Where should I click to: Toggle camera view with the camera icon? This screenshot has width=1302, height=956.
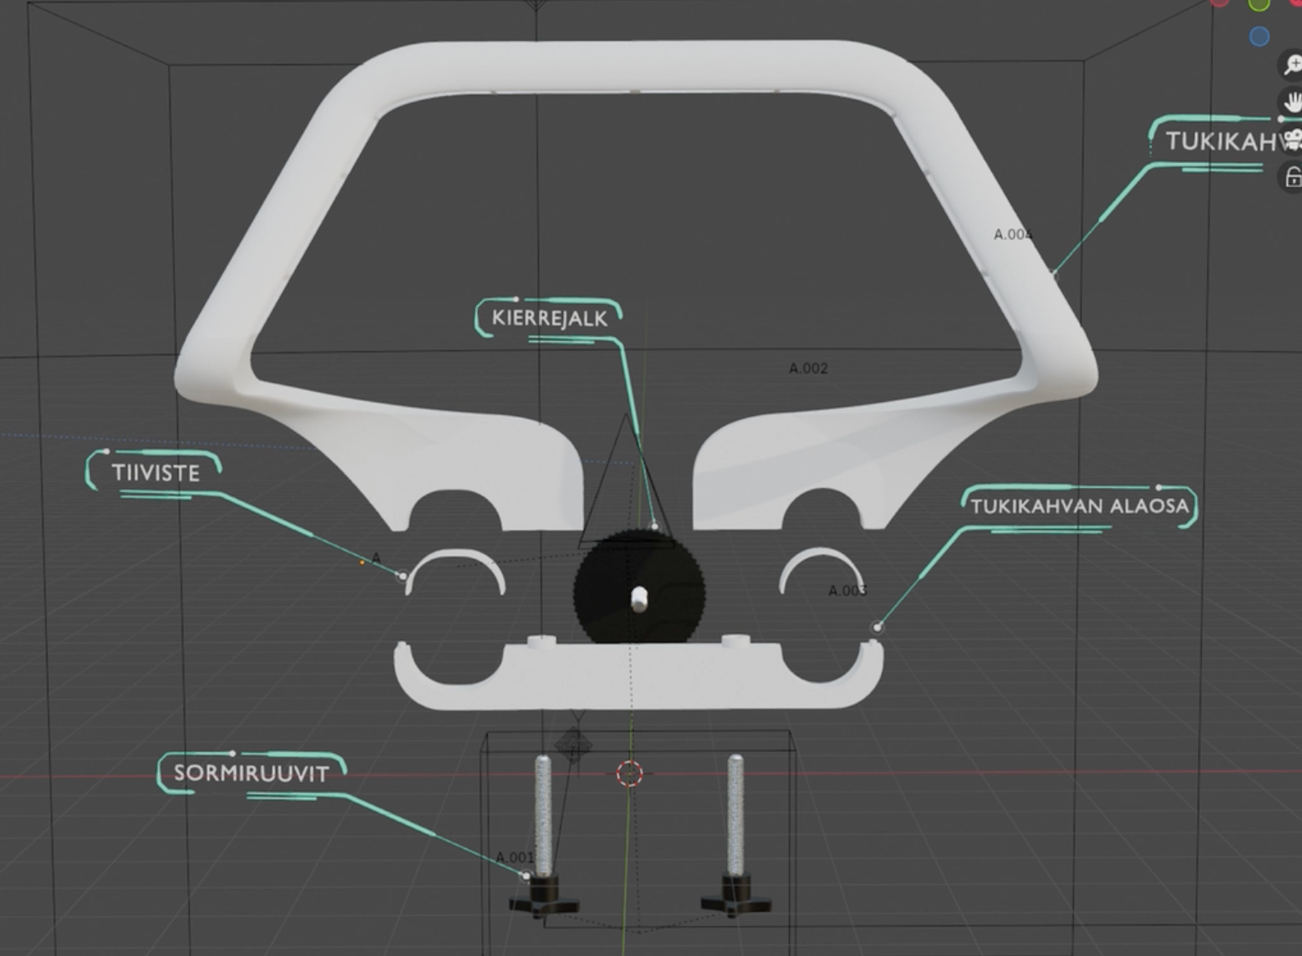(1292, 140)
